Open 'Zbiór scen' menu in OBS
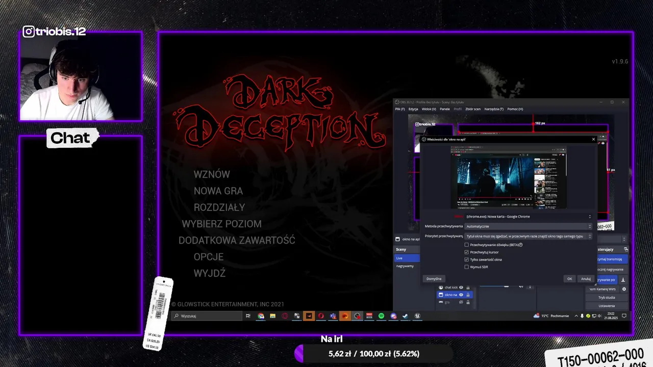 (473, 109)
